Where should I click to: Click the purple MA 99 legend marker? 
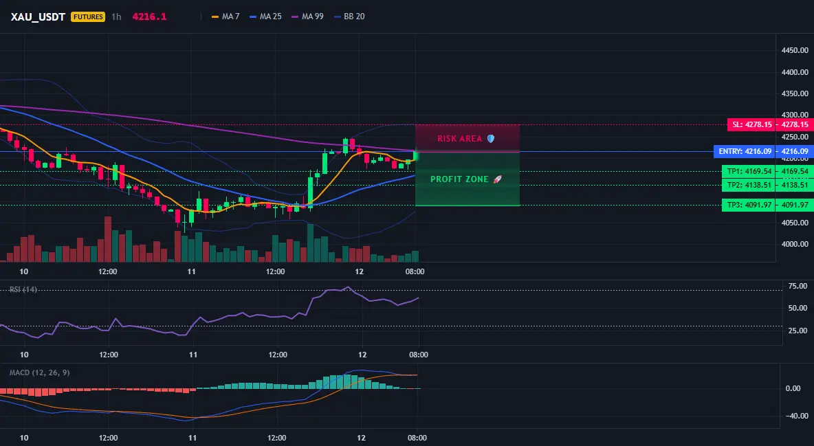tap(296, 16)
